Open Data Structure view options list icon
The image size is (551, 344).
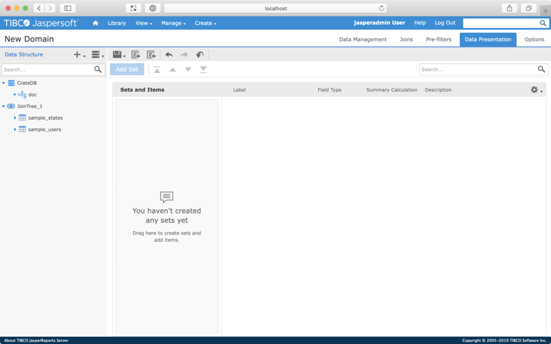97,54
